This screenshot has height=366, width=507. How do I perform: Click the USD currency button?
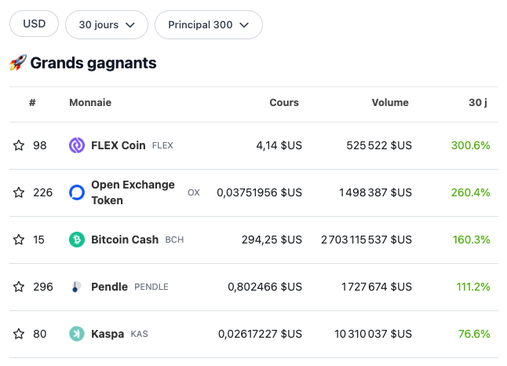click(x=35, y=24)
